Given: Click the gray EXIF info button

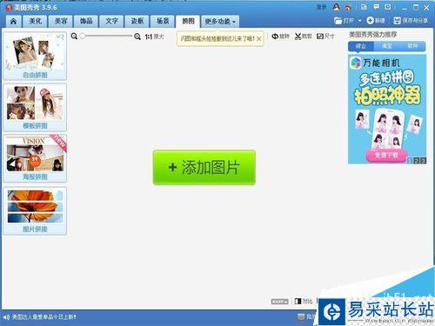Looking at the screenshot, I should pos(279,302).
